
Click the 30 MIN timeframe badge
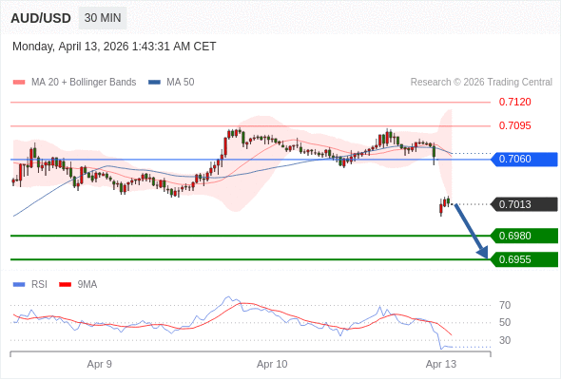point(103,18)
